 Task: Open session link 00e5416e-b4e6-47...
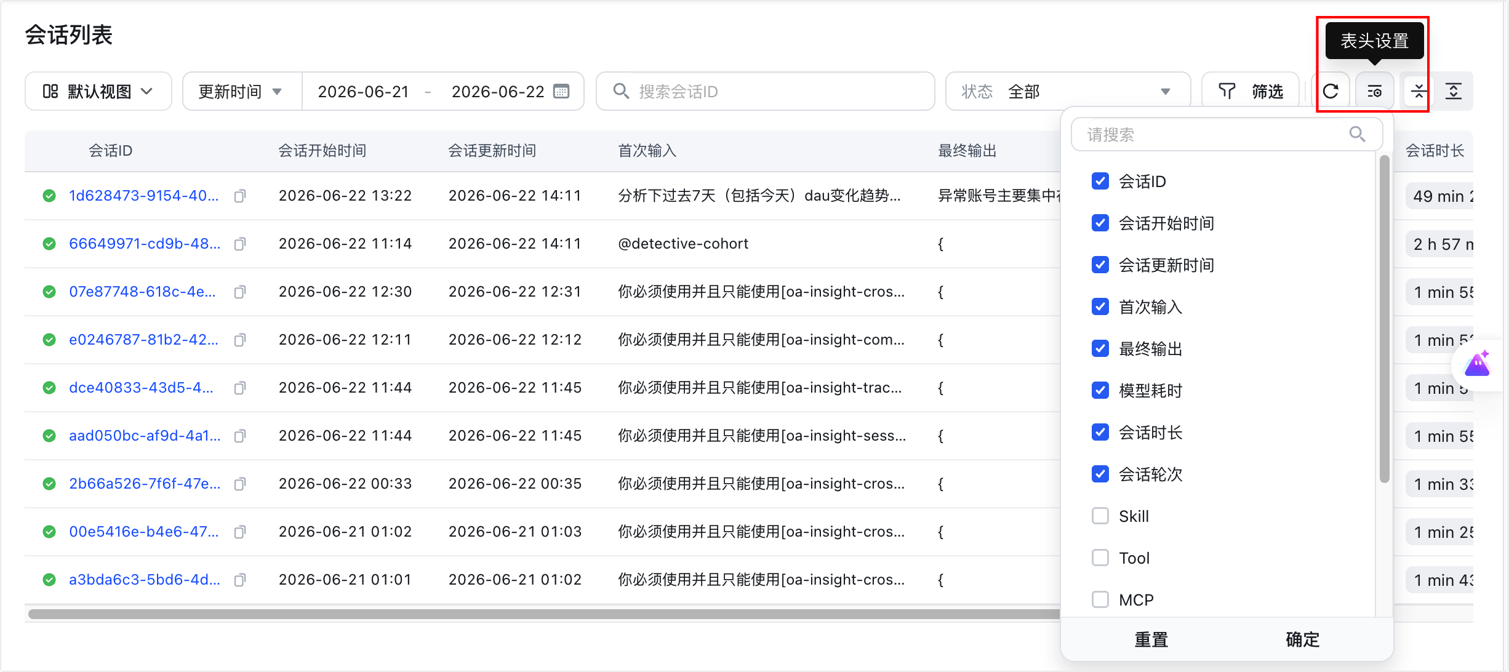coord(144,532)
